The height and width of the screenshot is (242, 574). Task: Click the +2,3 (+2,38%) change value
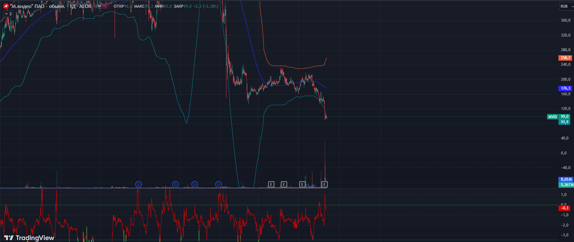206,6
